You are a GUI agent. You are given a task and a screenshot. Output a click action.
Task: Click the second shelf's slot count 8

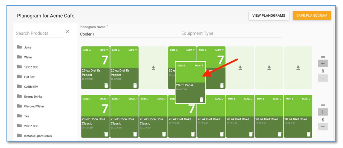323,119
